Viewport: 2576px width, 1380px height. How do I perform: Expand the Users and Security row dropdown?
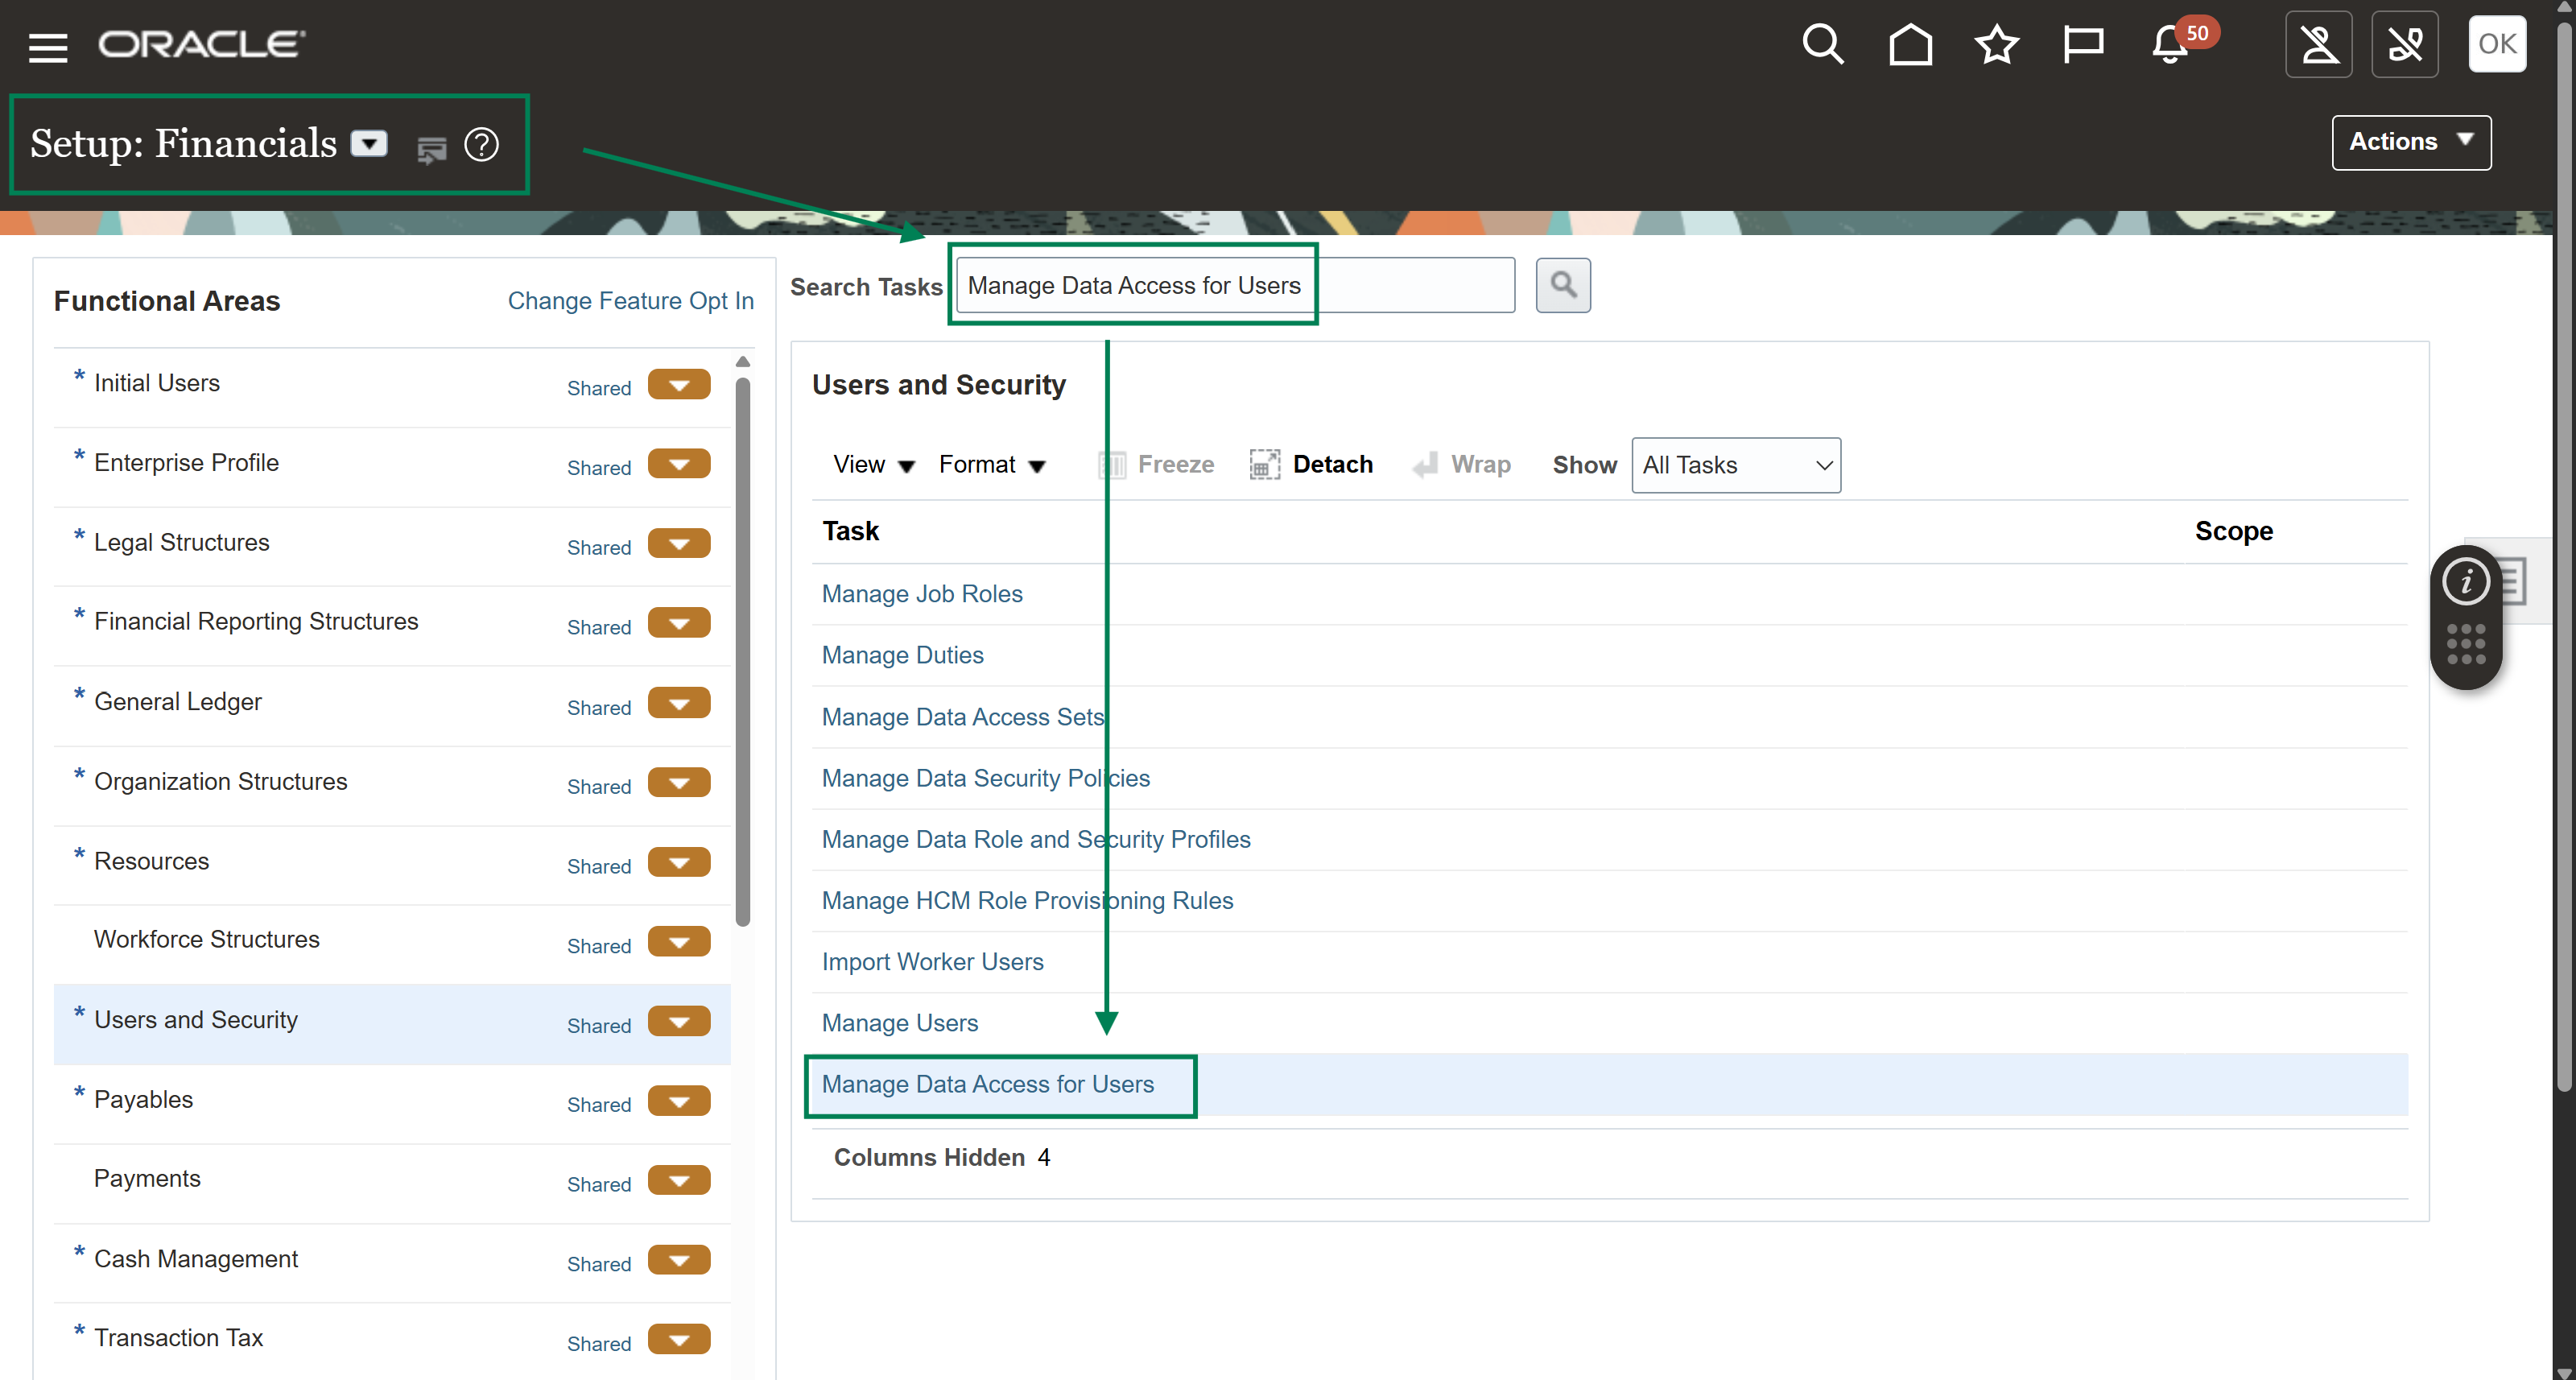pos(679,1022)
